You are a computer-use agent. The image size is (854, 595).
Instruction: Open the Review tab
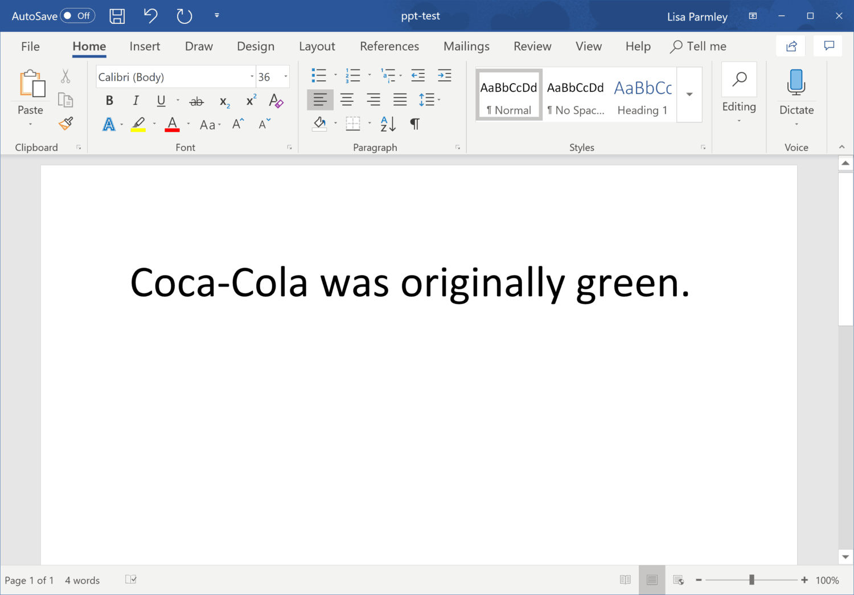532,47
